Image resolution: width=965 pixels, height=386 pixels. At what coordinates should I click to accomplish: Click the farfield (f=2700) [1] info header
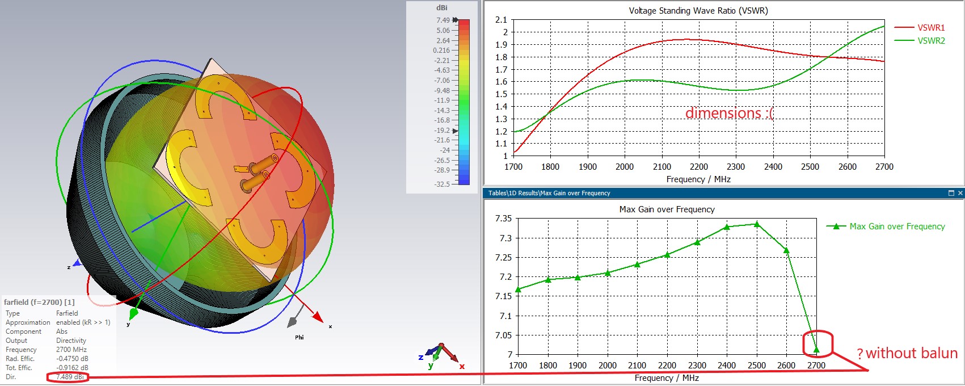coord(39,302)
